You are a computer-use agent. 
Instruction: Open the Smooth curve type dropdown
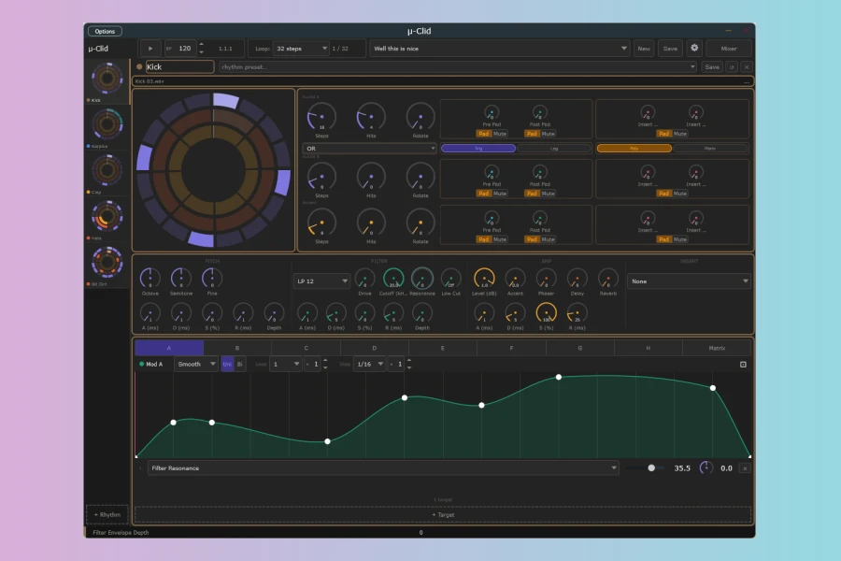(196, 364)
